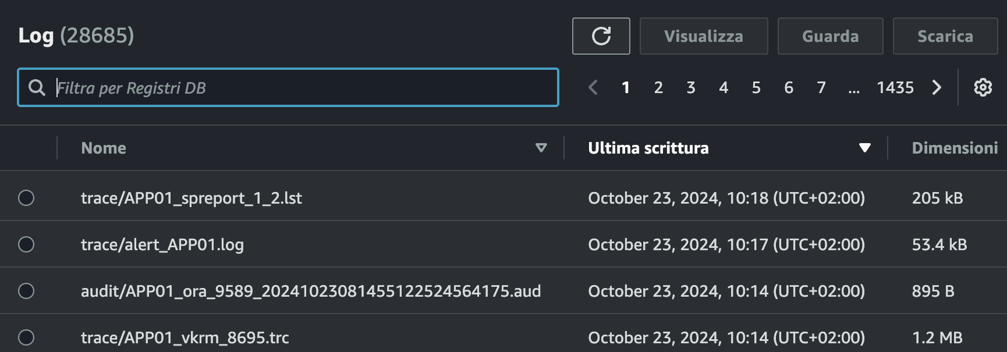Viewport: 1007px width, 352px height.
Task: Go to page 6
Action: tap(789, 87)
